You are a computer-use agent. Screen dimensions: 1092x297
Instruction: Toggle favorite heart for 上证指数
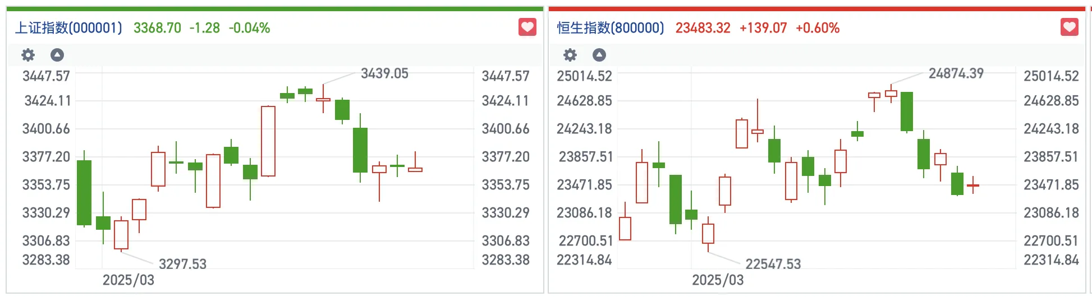pos(527,27)
